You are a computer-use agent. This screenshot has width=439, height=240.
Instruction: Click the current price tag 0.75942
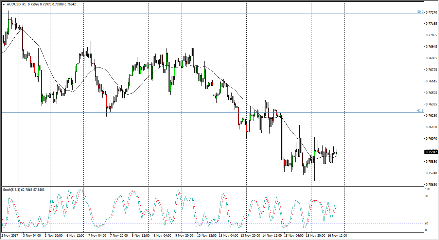click(x=431, y=152)
